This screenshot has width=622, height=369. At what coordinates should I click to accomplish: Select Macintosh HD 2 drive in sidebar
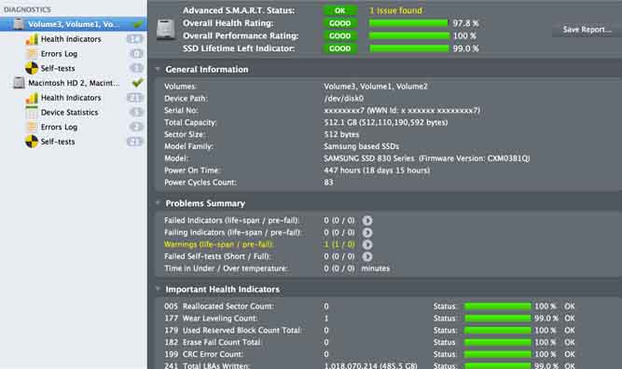pos(74,83)
